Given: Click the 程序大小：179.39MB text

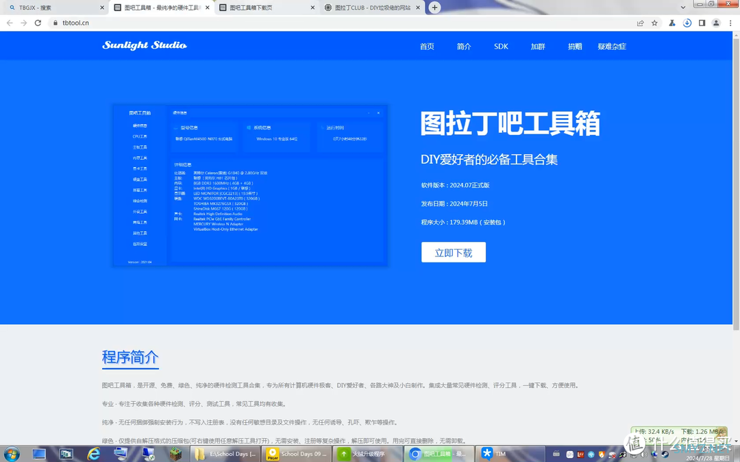Looking at the screenshot, I should tap(463, 222).
